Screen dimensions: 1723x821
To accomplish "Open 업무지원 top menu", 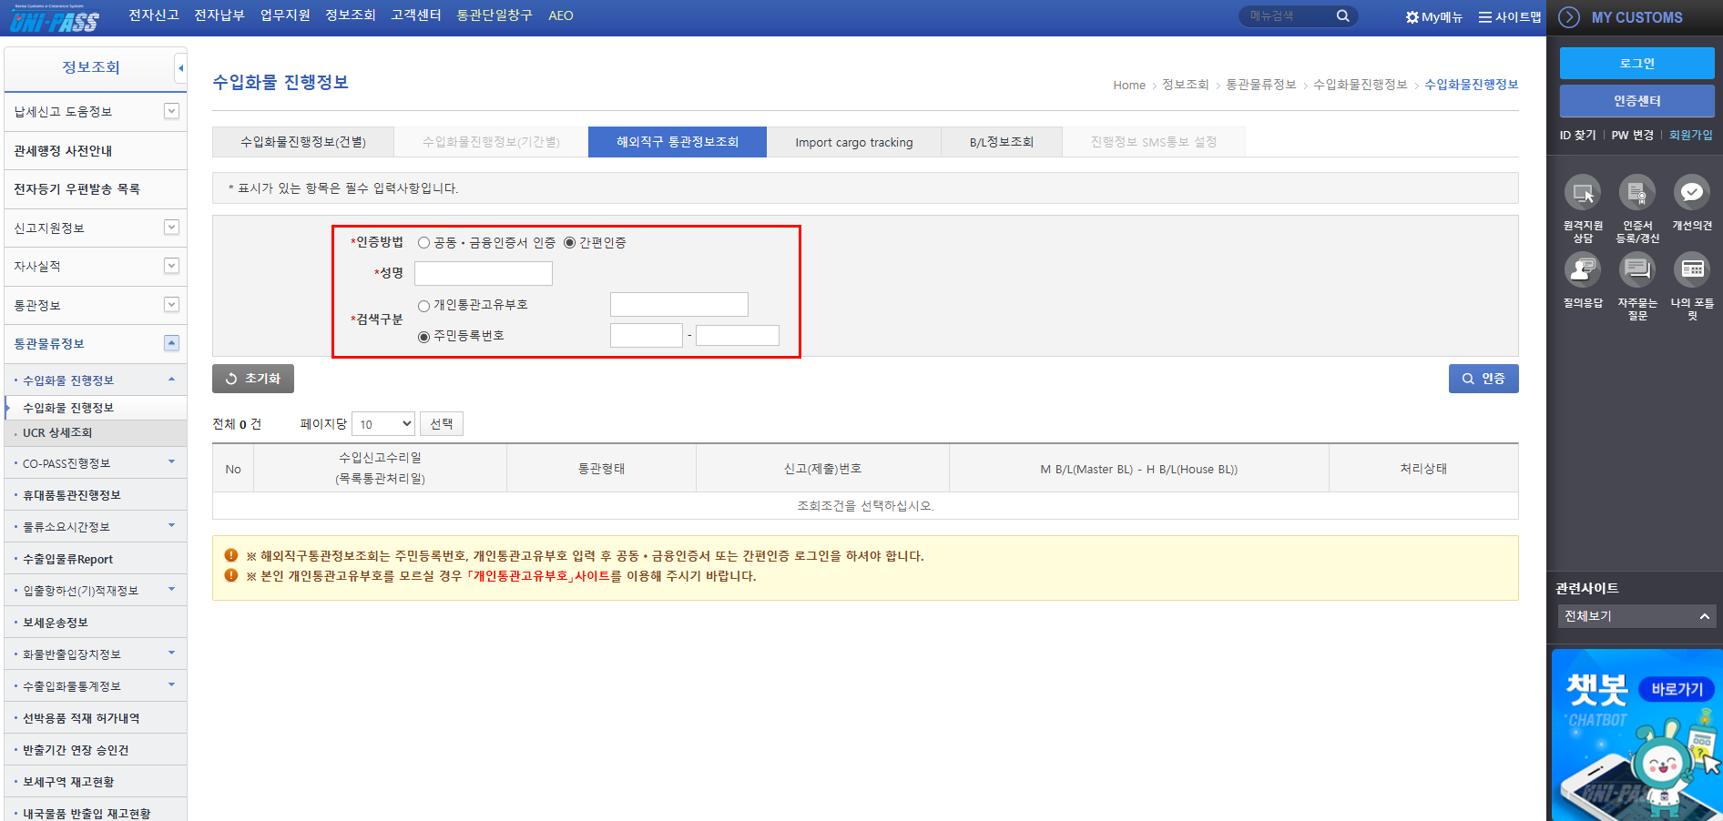I will pos(285,15).
